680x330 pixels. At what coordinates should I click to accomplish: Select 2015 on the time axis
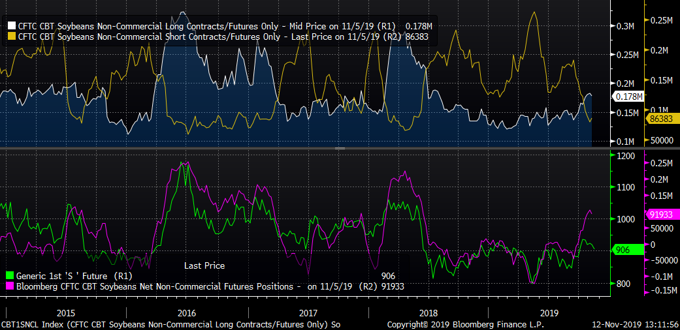click(66, 312)
